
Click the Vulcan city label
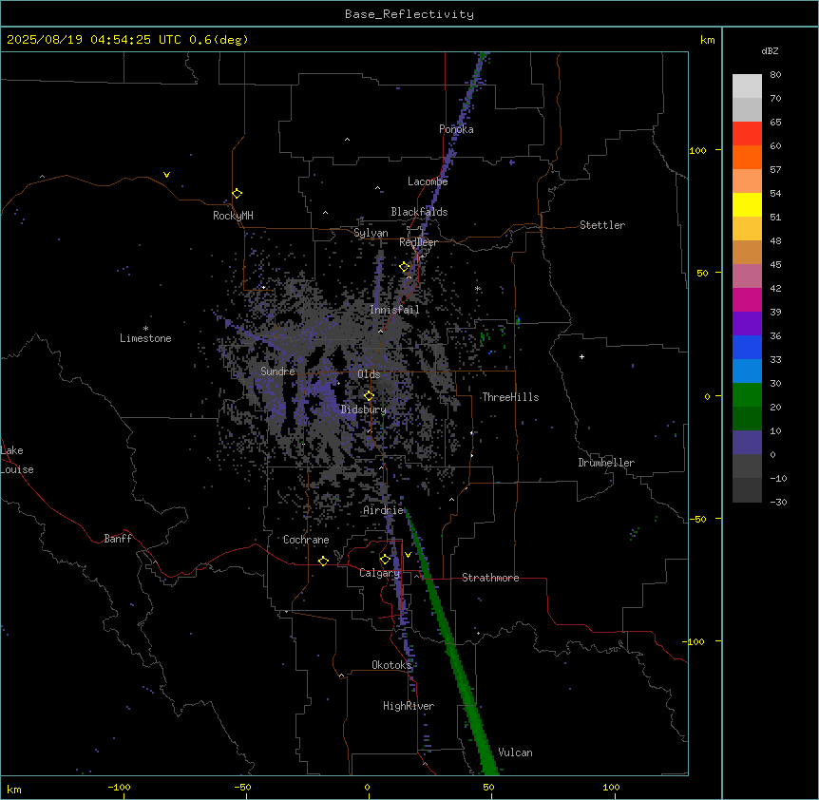click(x=516, y=752)
